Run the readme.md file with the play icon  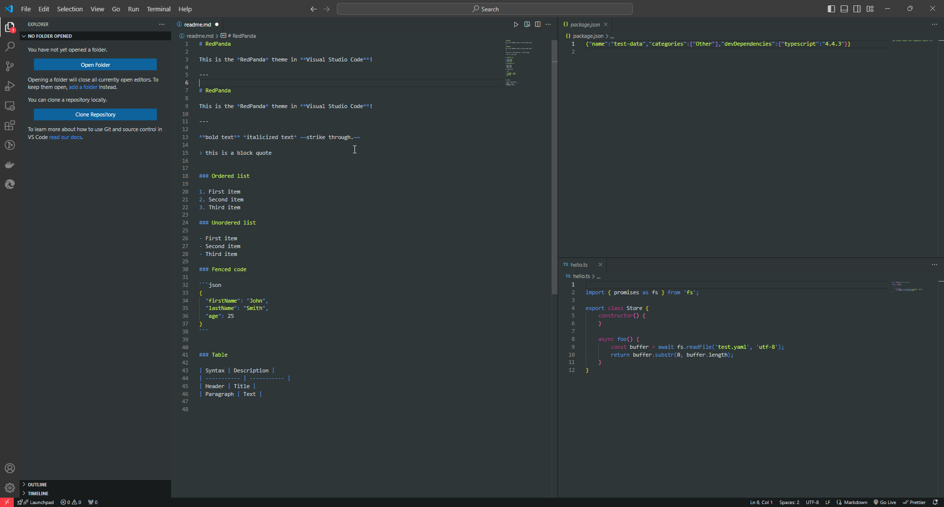(516, 24)
